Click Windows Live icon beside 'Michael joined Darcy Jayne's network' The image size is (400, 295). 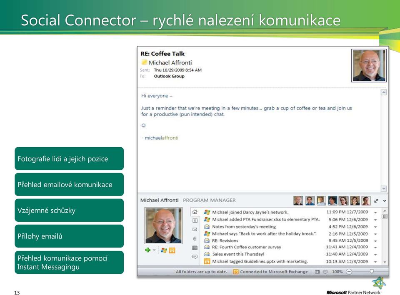click(x=207, y=212)
